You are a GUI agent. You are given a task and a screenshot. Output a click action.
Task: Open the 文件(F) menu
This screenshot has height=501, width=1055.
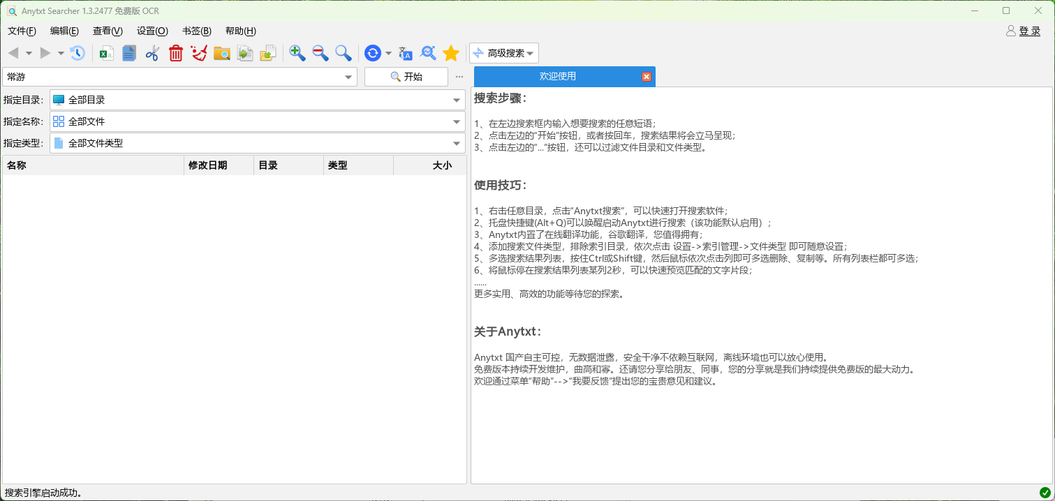22,31
